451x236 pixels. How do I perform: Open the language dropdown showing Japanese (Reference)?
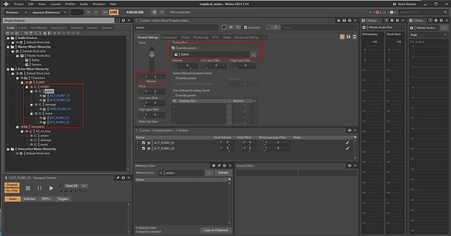pos(49,12)
